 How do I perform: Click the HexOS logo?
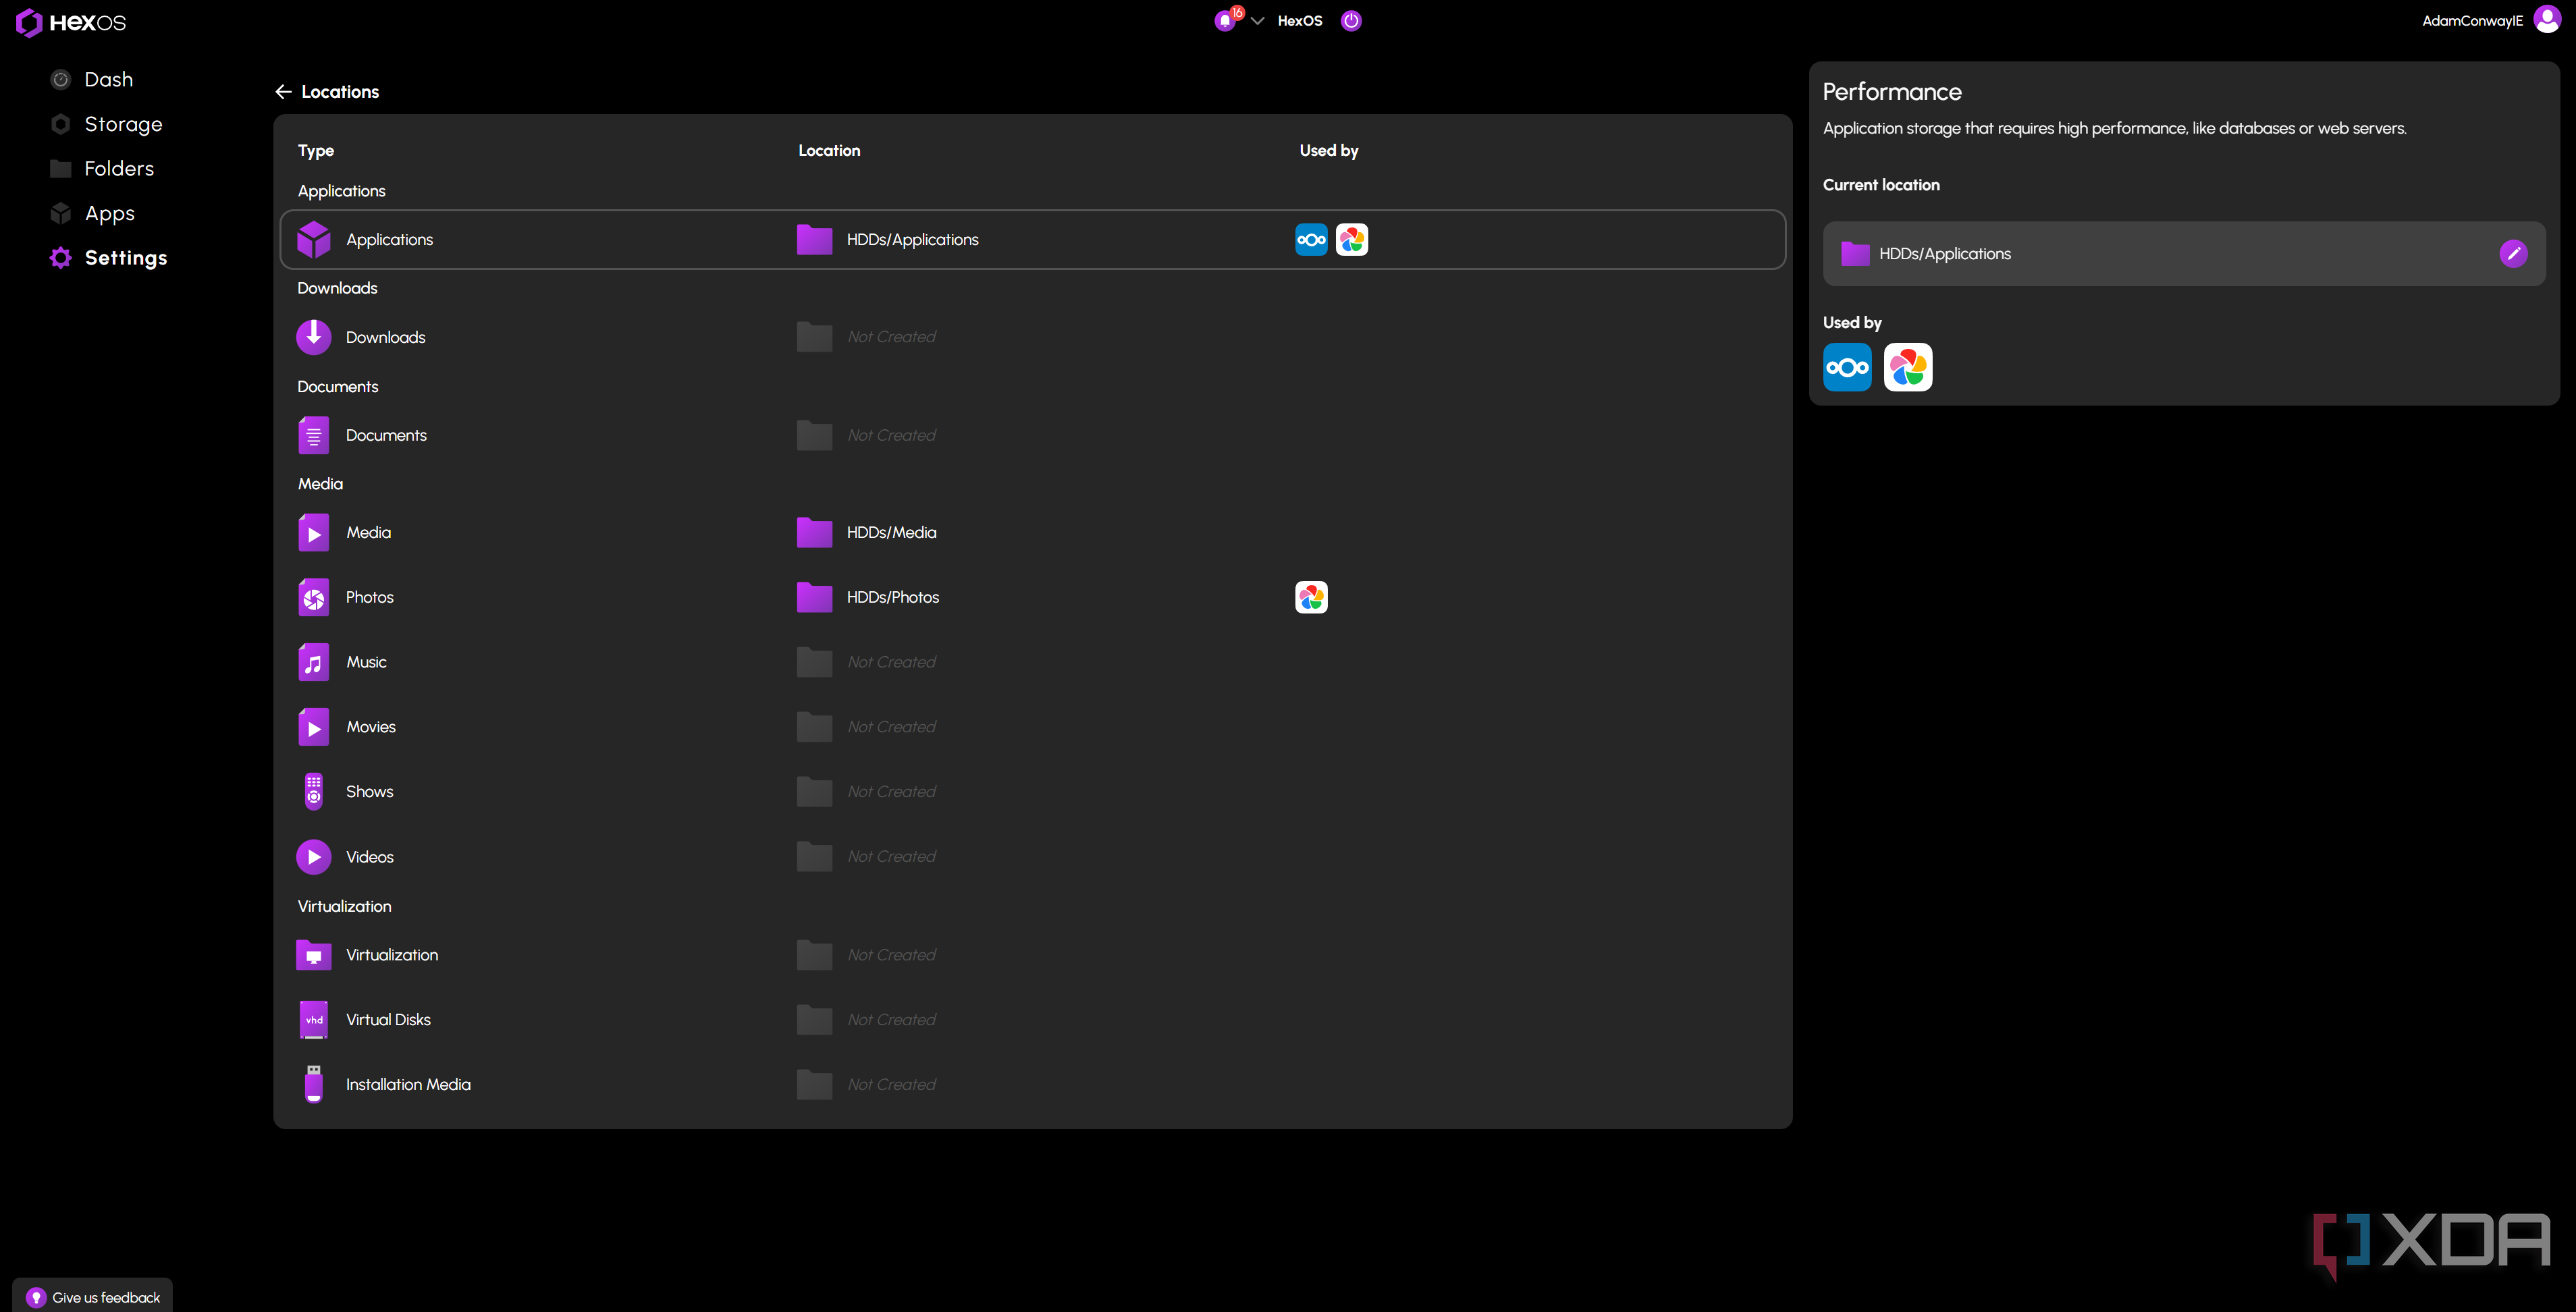click(71, 22)
